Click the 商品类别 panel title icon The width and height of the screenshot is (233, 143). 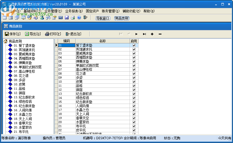click(6, 26)
